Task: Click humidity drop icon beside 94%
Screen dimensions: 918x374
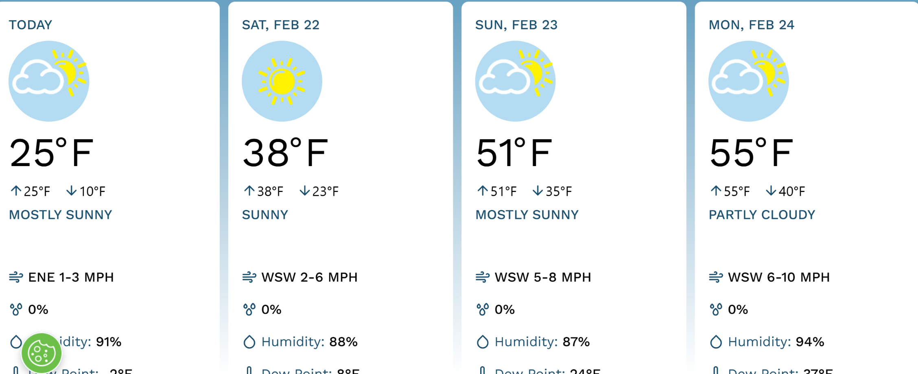Action: 716,342
